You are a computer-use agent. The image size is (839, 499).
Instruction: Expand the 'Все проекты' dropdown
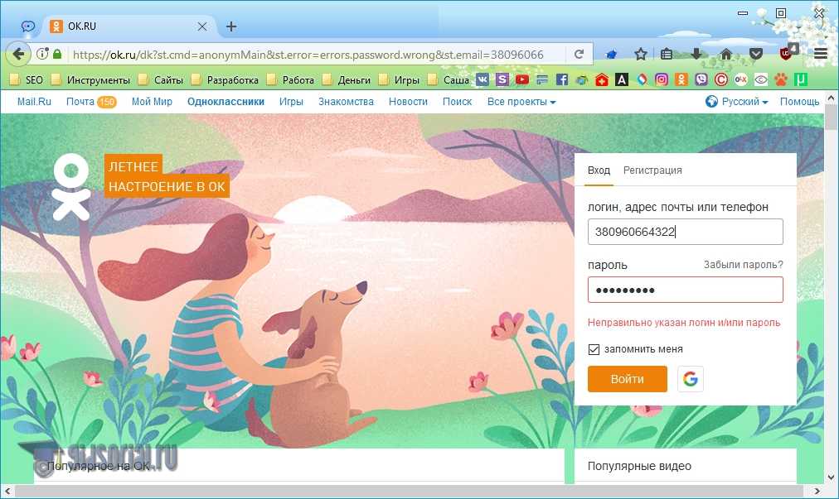[x=521, y=102]
